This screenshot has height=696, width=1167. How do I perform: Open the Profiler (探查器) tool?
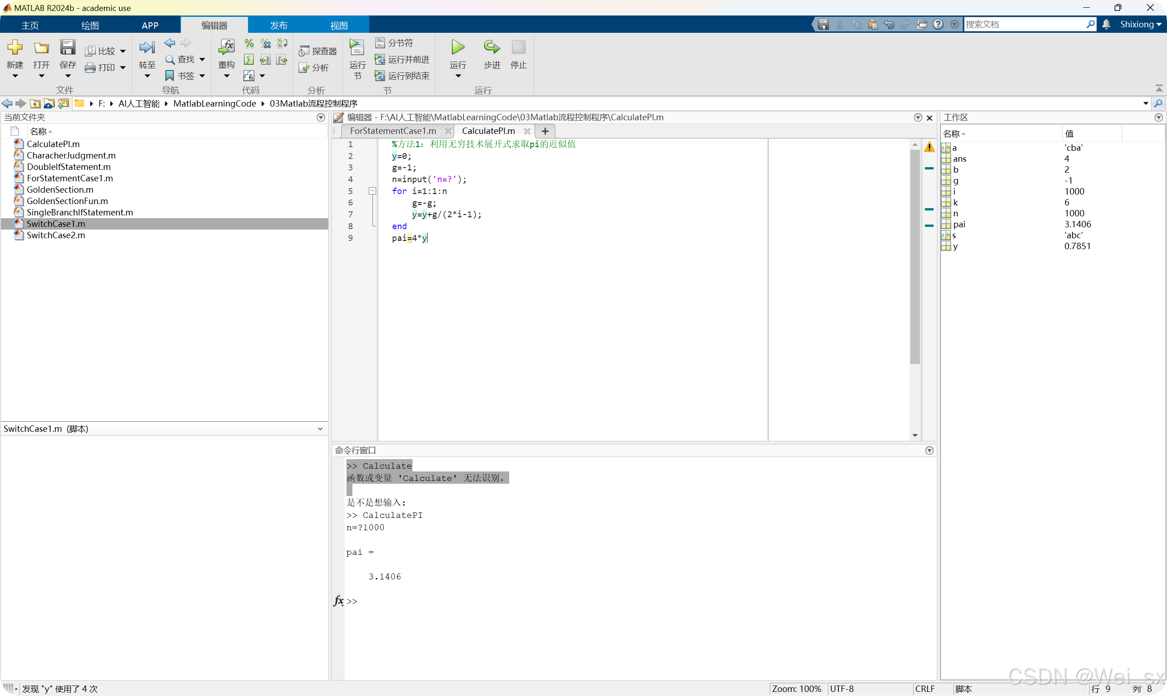[318, 51]
